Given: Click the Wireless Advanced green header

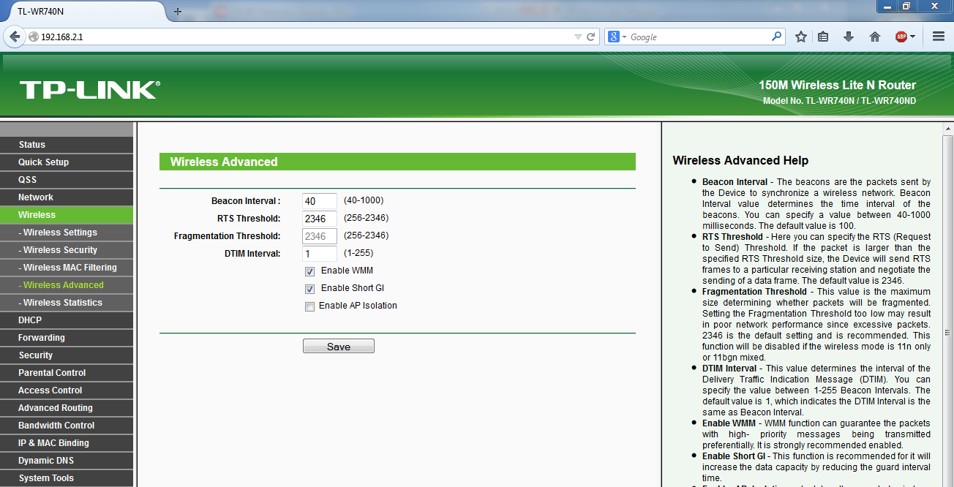Looking at the screenshot, I should point(397,162).
